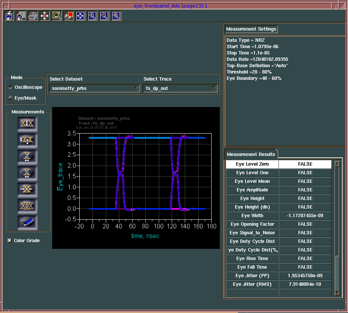The width and height of the screenshot is (348, 313).
Task: Select the eye height measurement icon
Action: tap(27, 140)
